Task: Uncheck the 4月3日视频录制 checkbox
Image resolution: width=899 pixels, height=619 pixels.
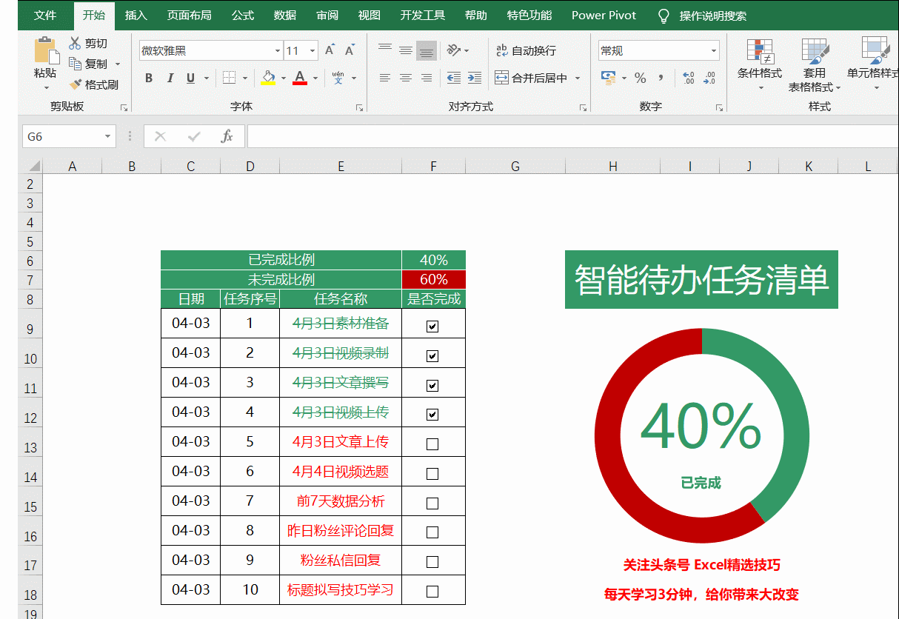Action: (432, 356)
